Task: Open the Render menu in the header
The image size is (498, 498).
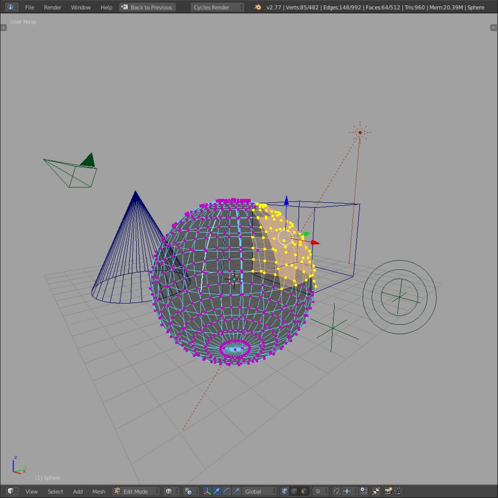Action: (x=52, y=7)
